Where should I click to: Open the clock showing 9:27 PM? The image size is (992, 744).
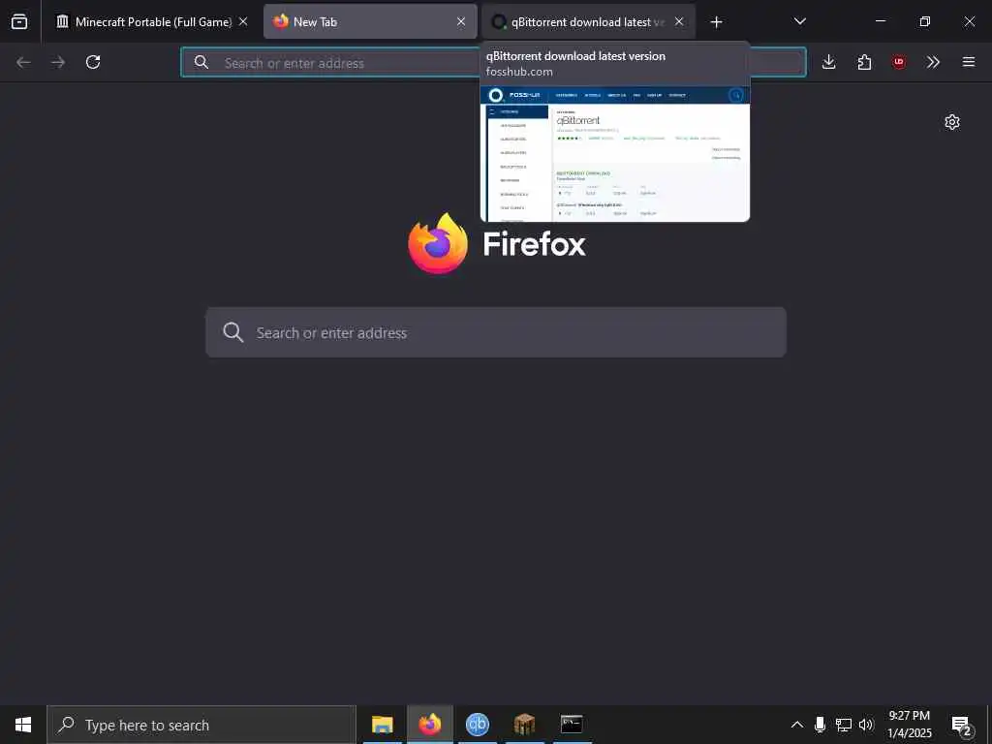click(909, 725)
